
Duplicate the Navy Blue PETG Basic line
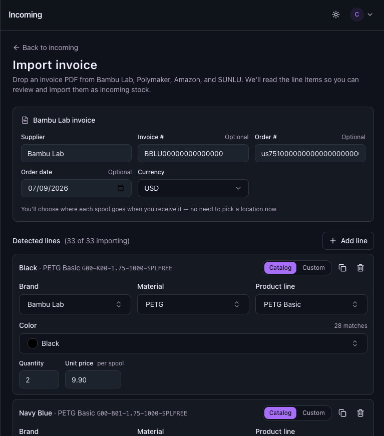click(342, 413)
